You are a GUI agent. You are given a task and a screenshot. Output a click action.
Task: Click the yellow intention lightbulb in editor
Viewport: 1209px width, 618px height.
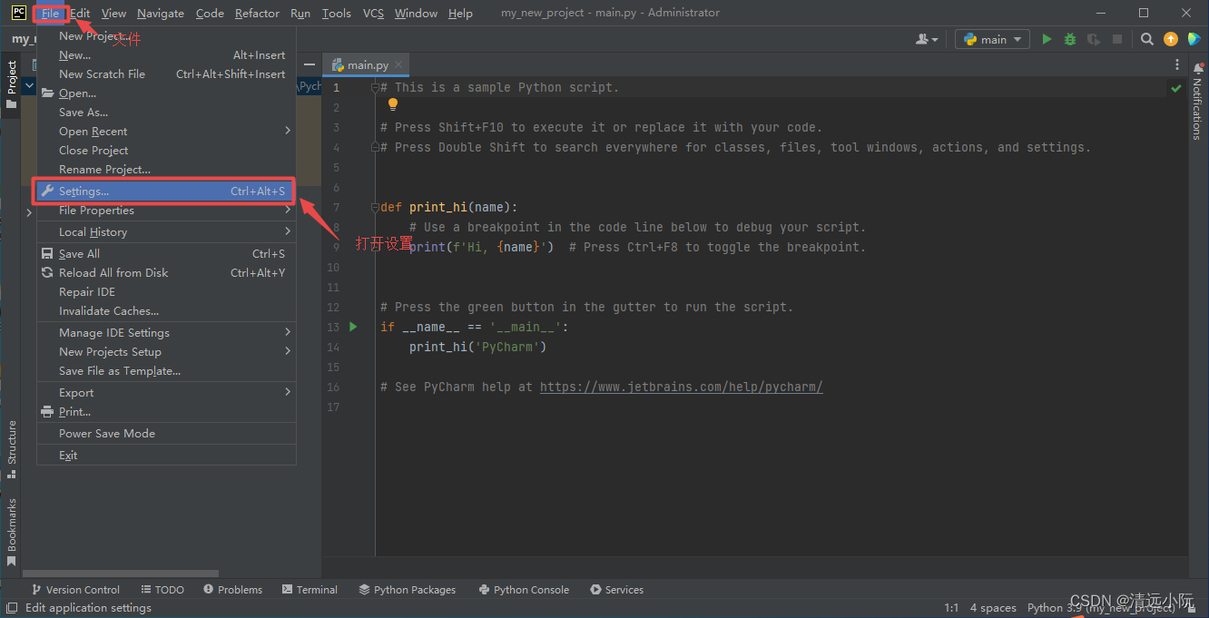(x=393, y=105)
